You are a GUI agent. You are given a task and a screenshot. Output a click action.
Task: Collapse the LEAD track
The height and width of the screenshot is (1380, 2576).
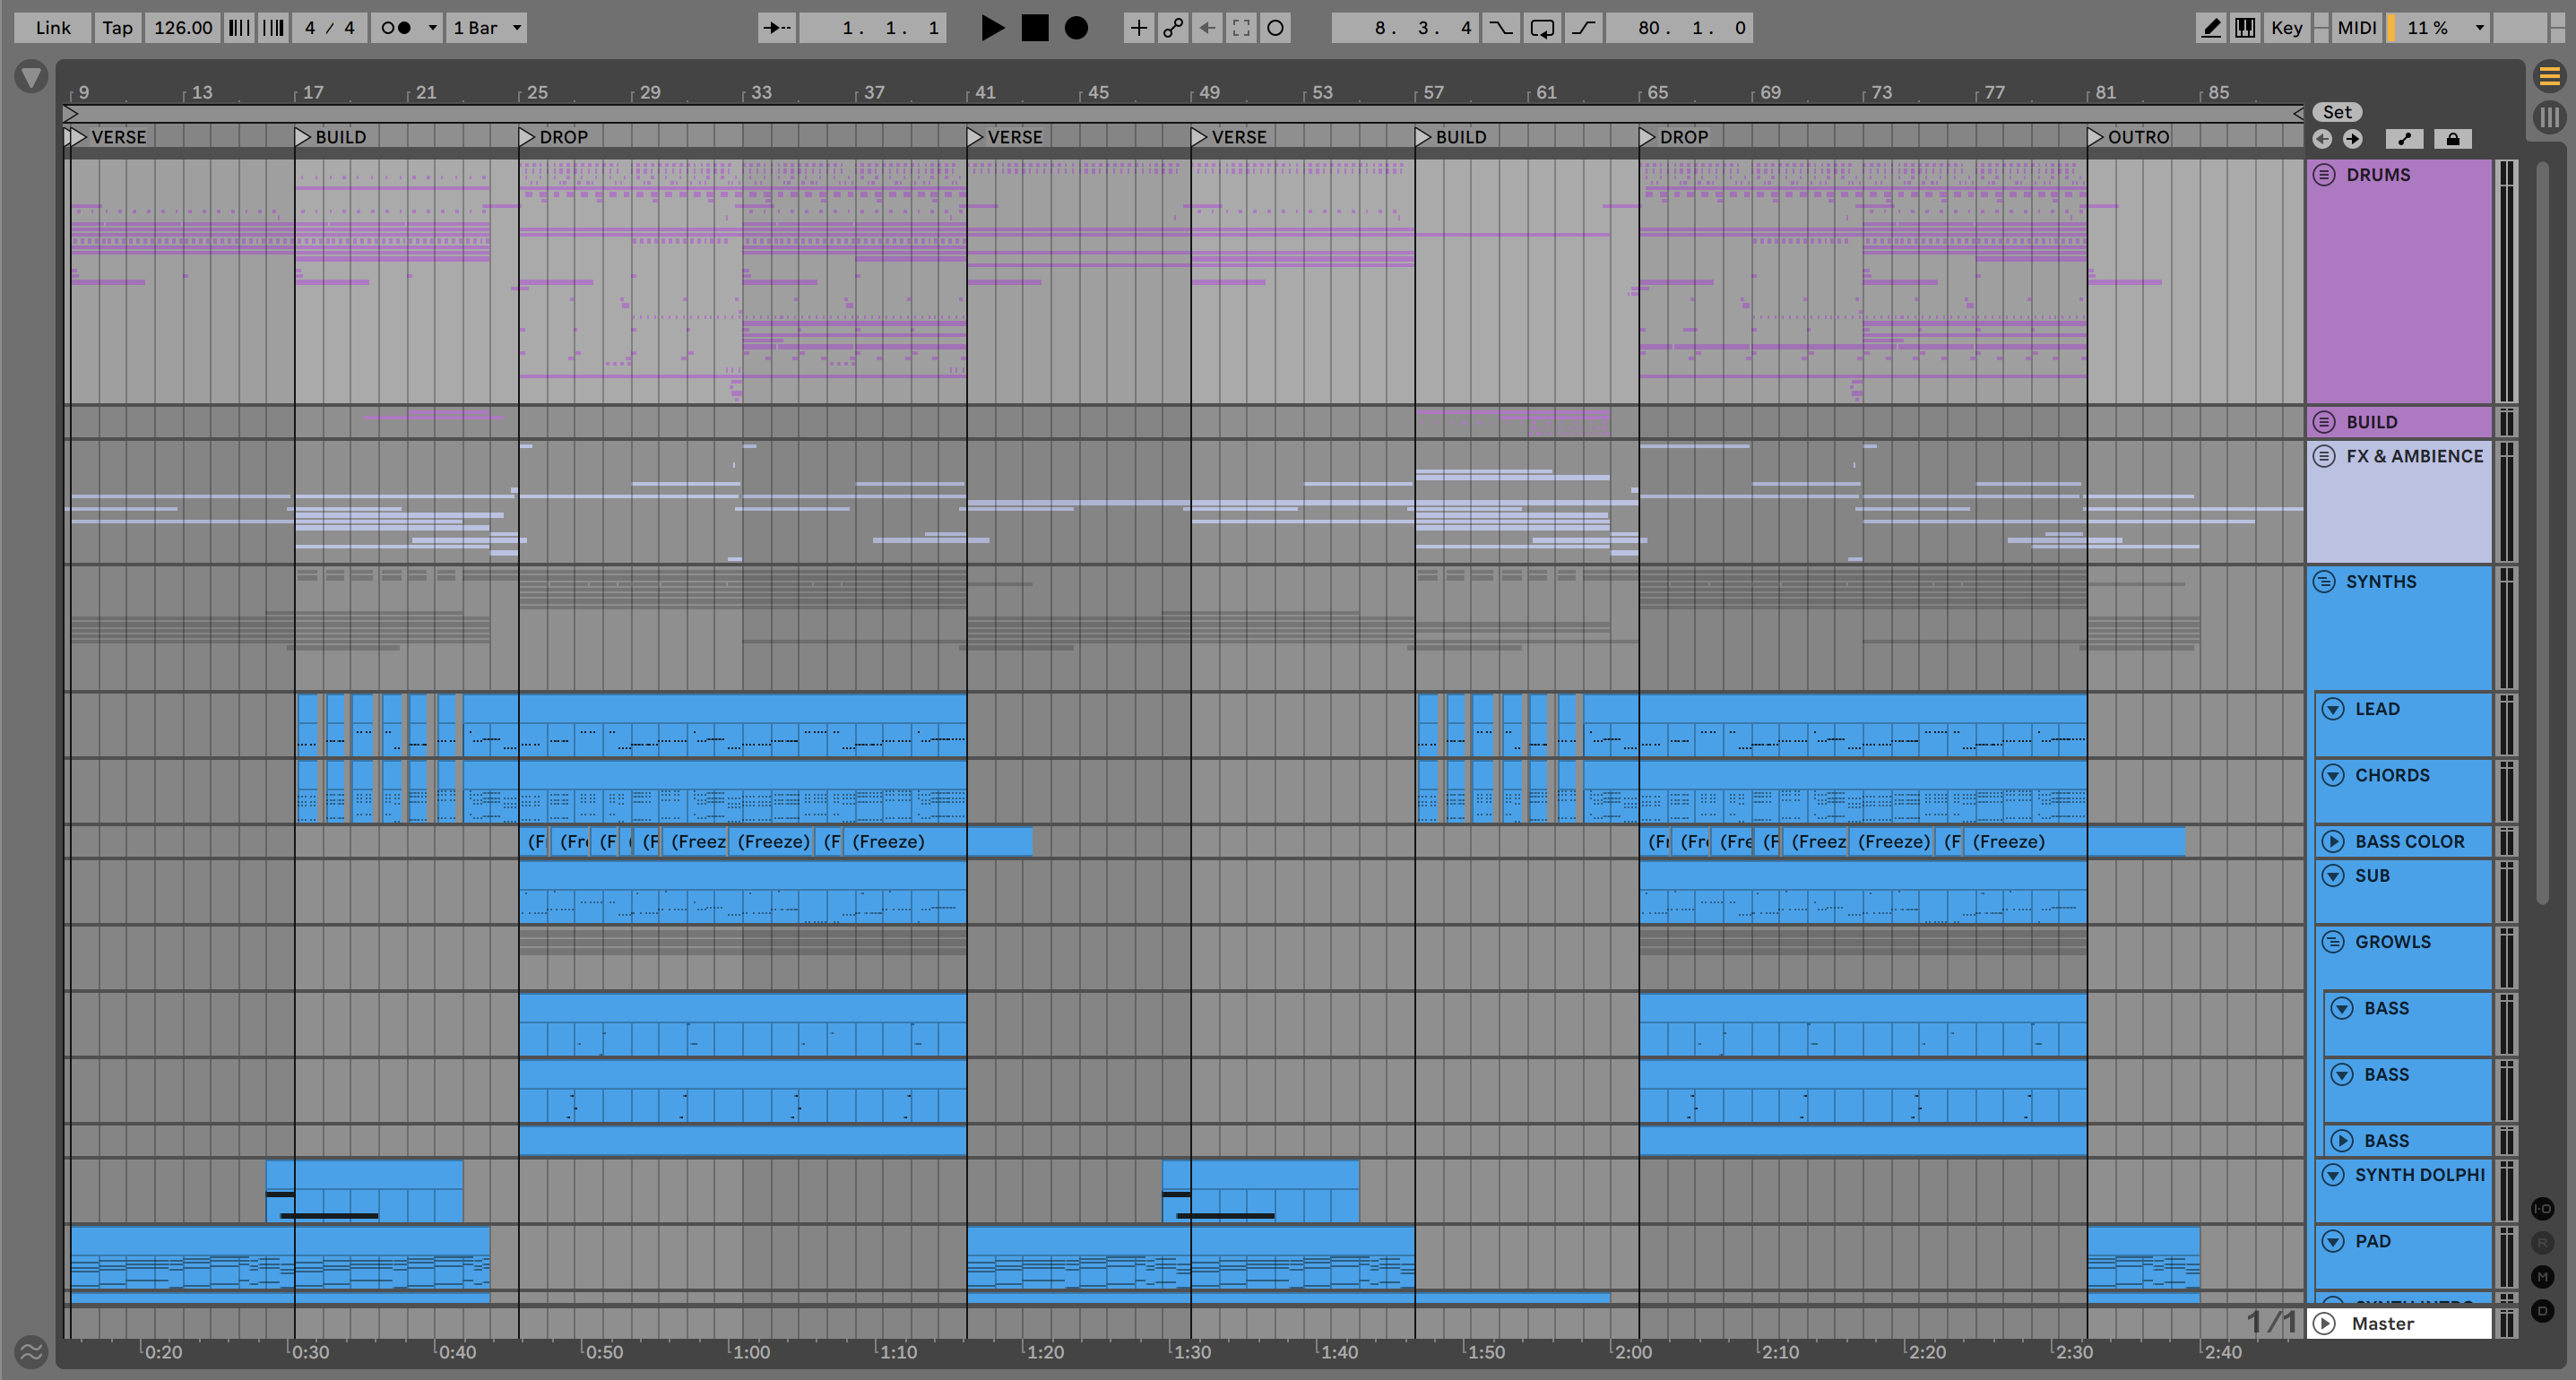click(x=2333, y=709)
